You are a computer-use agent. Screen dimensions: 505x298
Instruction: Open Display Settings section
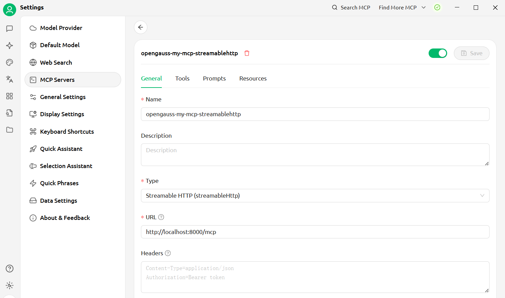coord(73,114)
